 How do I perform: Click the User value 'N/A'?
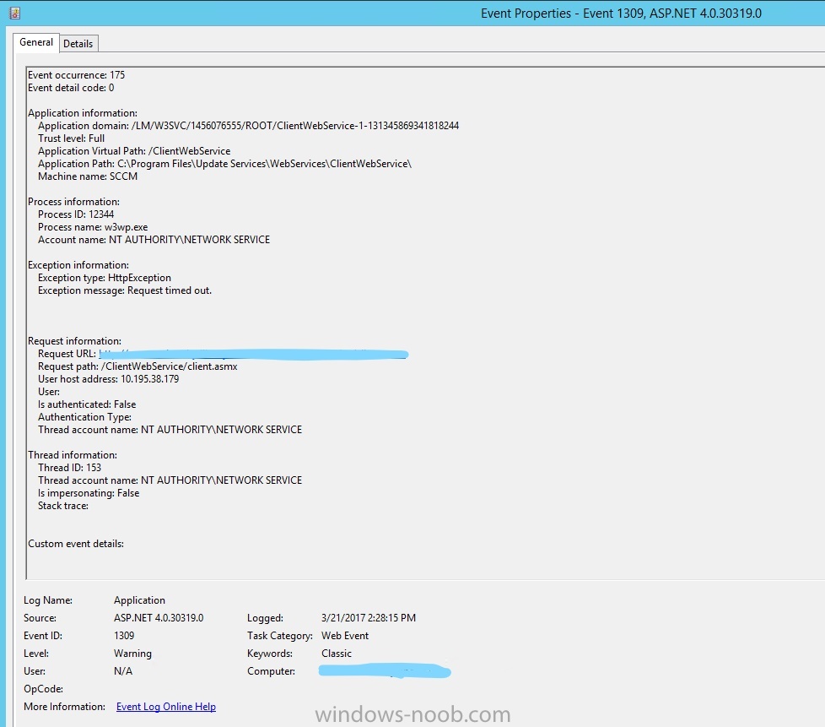[123, 671]
